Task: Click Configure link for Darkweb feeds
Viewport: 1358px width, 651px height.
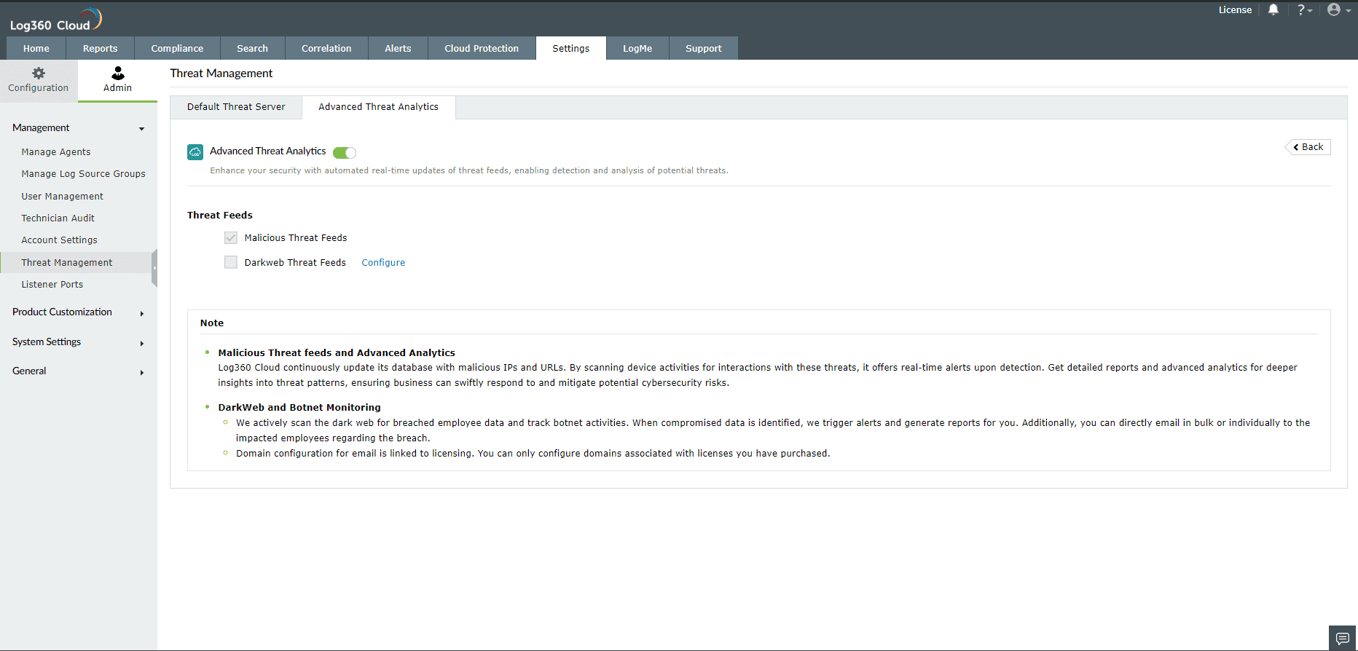Action: [x=383, y=263]
